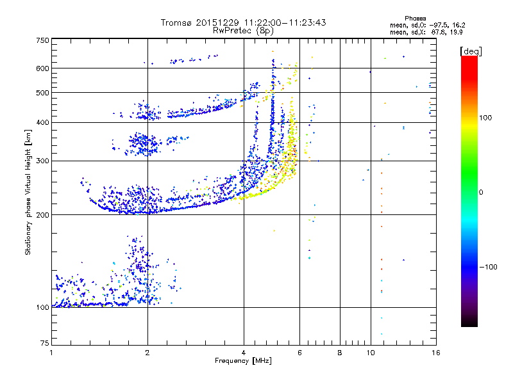This screenshot has height=384, width=513.
Task: Click the "[deg]" colorbar label
Action: (x=471, y=51)
